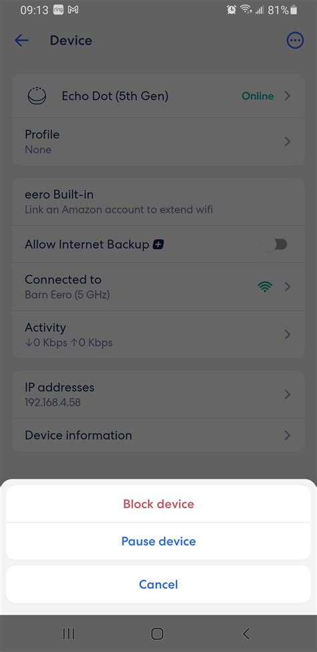Screen dimensions: 317x652
Task: Open Connected to Barn Eero row
Action: 158,287
